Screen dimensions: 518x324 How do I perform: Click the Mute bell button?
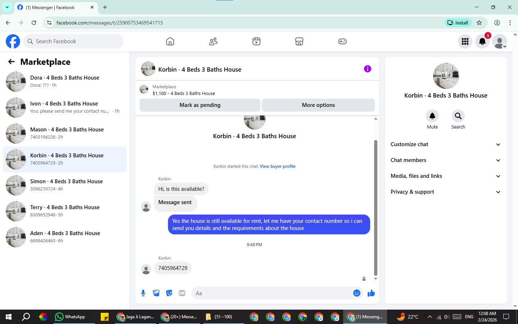[x=432, y=116]
